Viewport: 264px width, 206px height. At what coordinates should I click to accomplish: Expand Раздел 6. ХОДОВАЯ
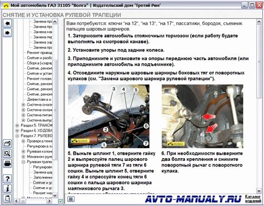[17, 131]
